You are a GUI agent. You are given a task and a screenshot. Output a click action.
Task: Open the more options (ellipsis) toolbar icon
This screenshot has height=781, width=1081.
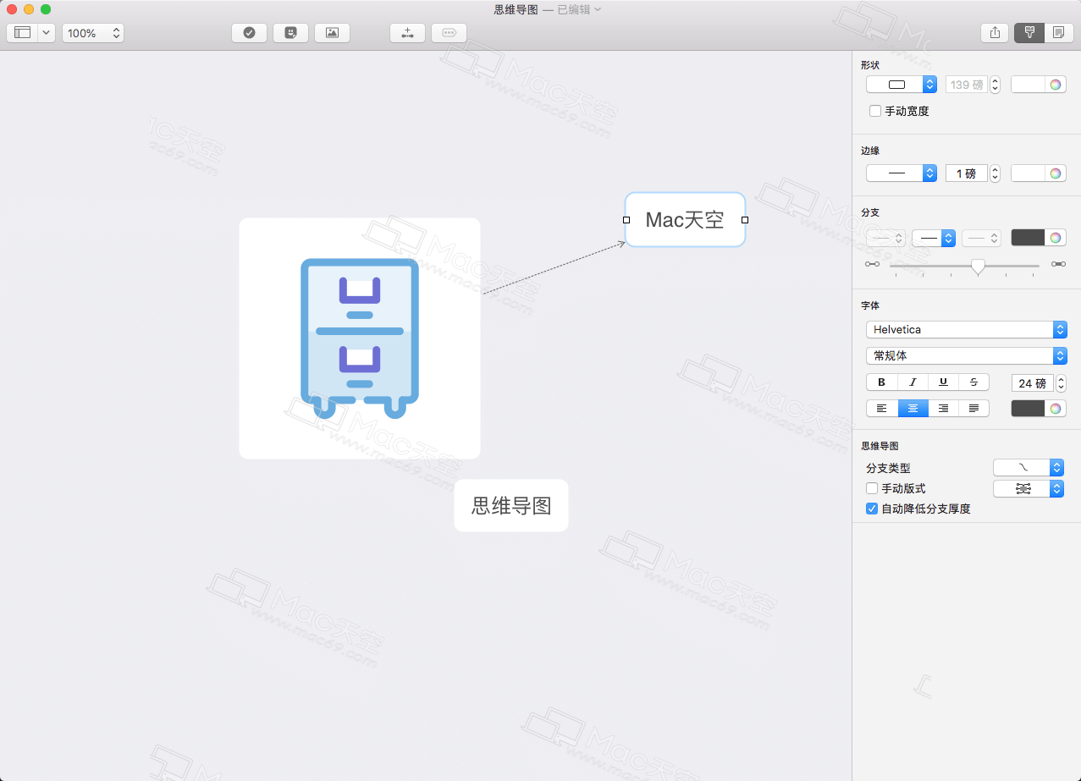click(x=449, y=32)
